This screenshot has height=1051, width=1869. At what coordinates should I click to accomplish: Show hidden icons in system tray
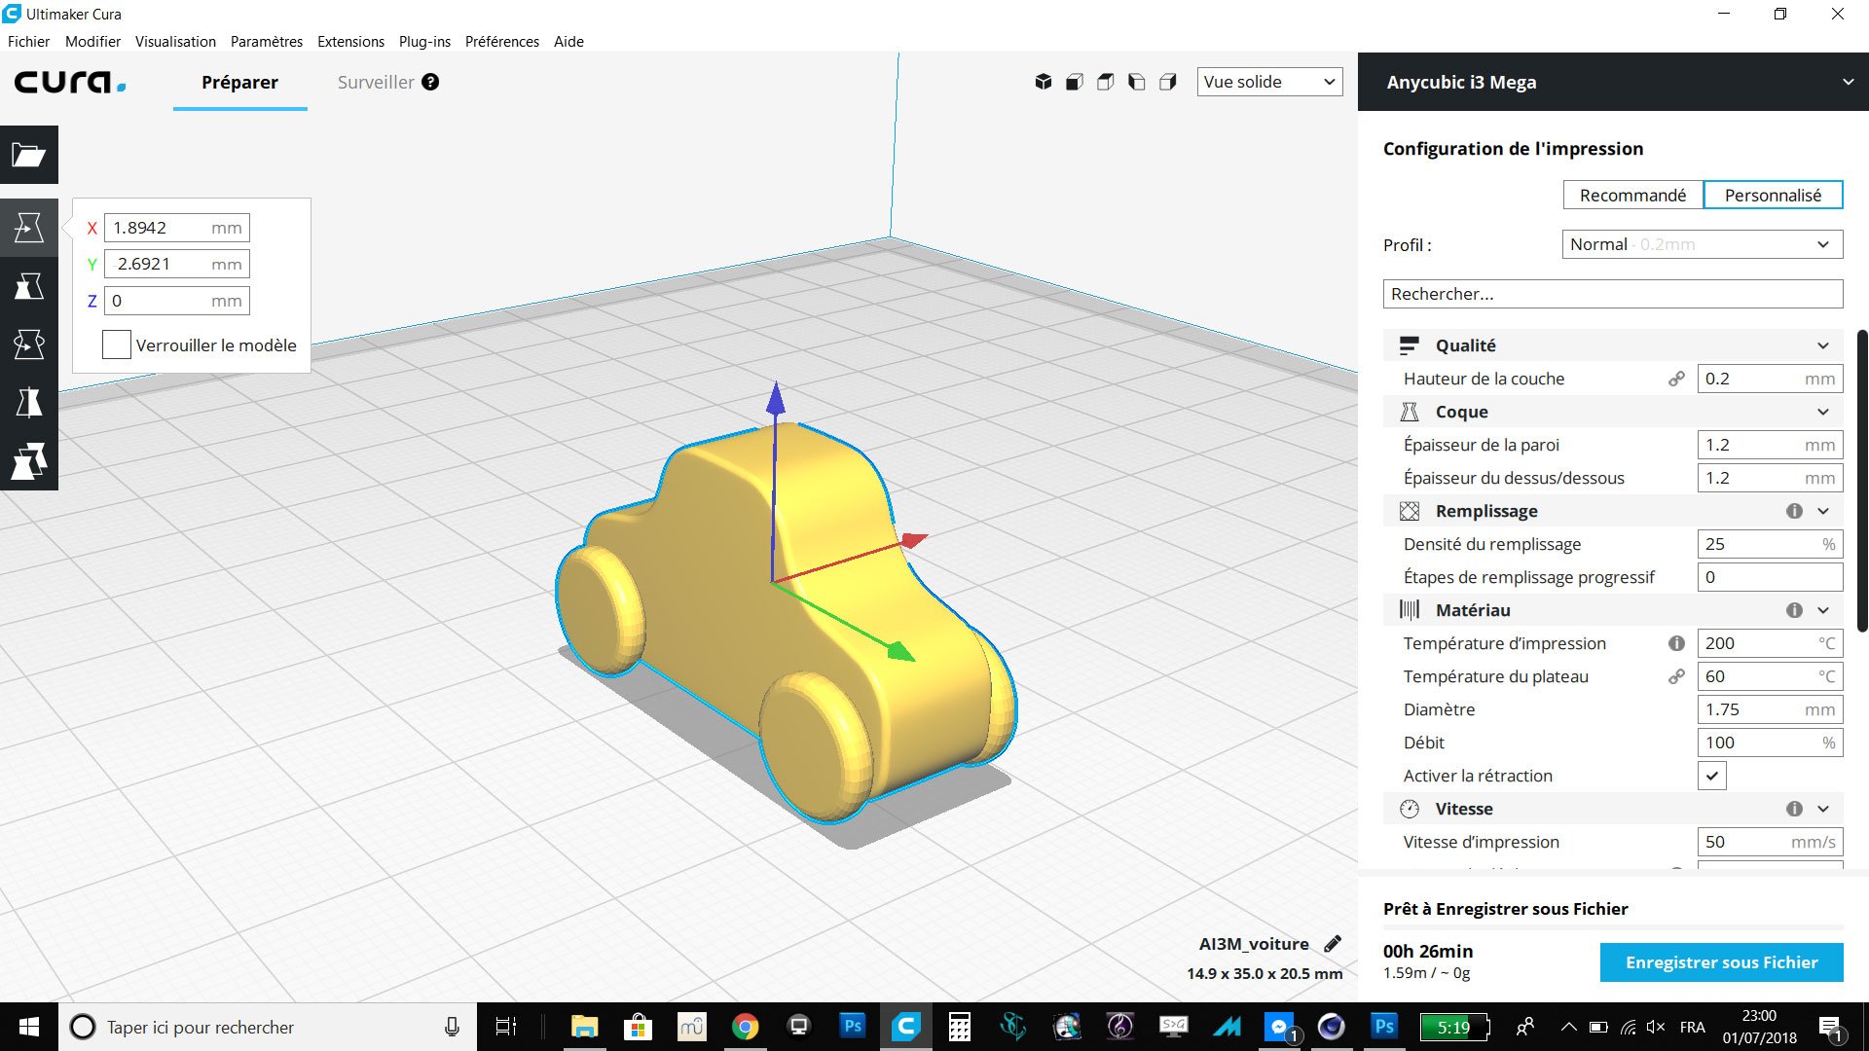point(1568,1027)
